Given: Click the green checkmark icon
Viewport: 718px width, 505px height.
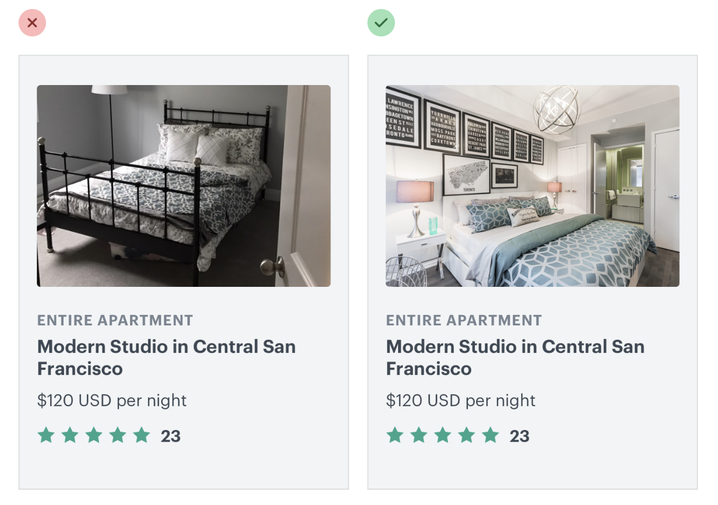Looking at the screenshot, I should [x=381, y=23].
